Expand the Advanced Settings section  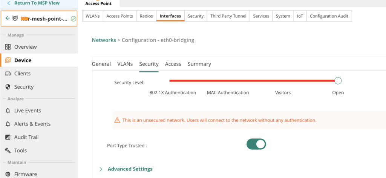[x=130, y=169]
